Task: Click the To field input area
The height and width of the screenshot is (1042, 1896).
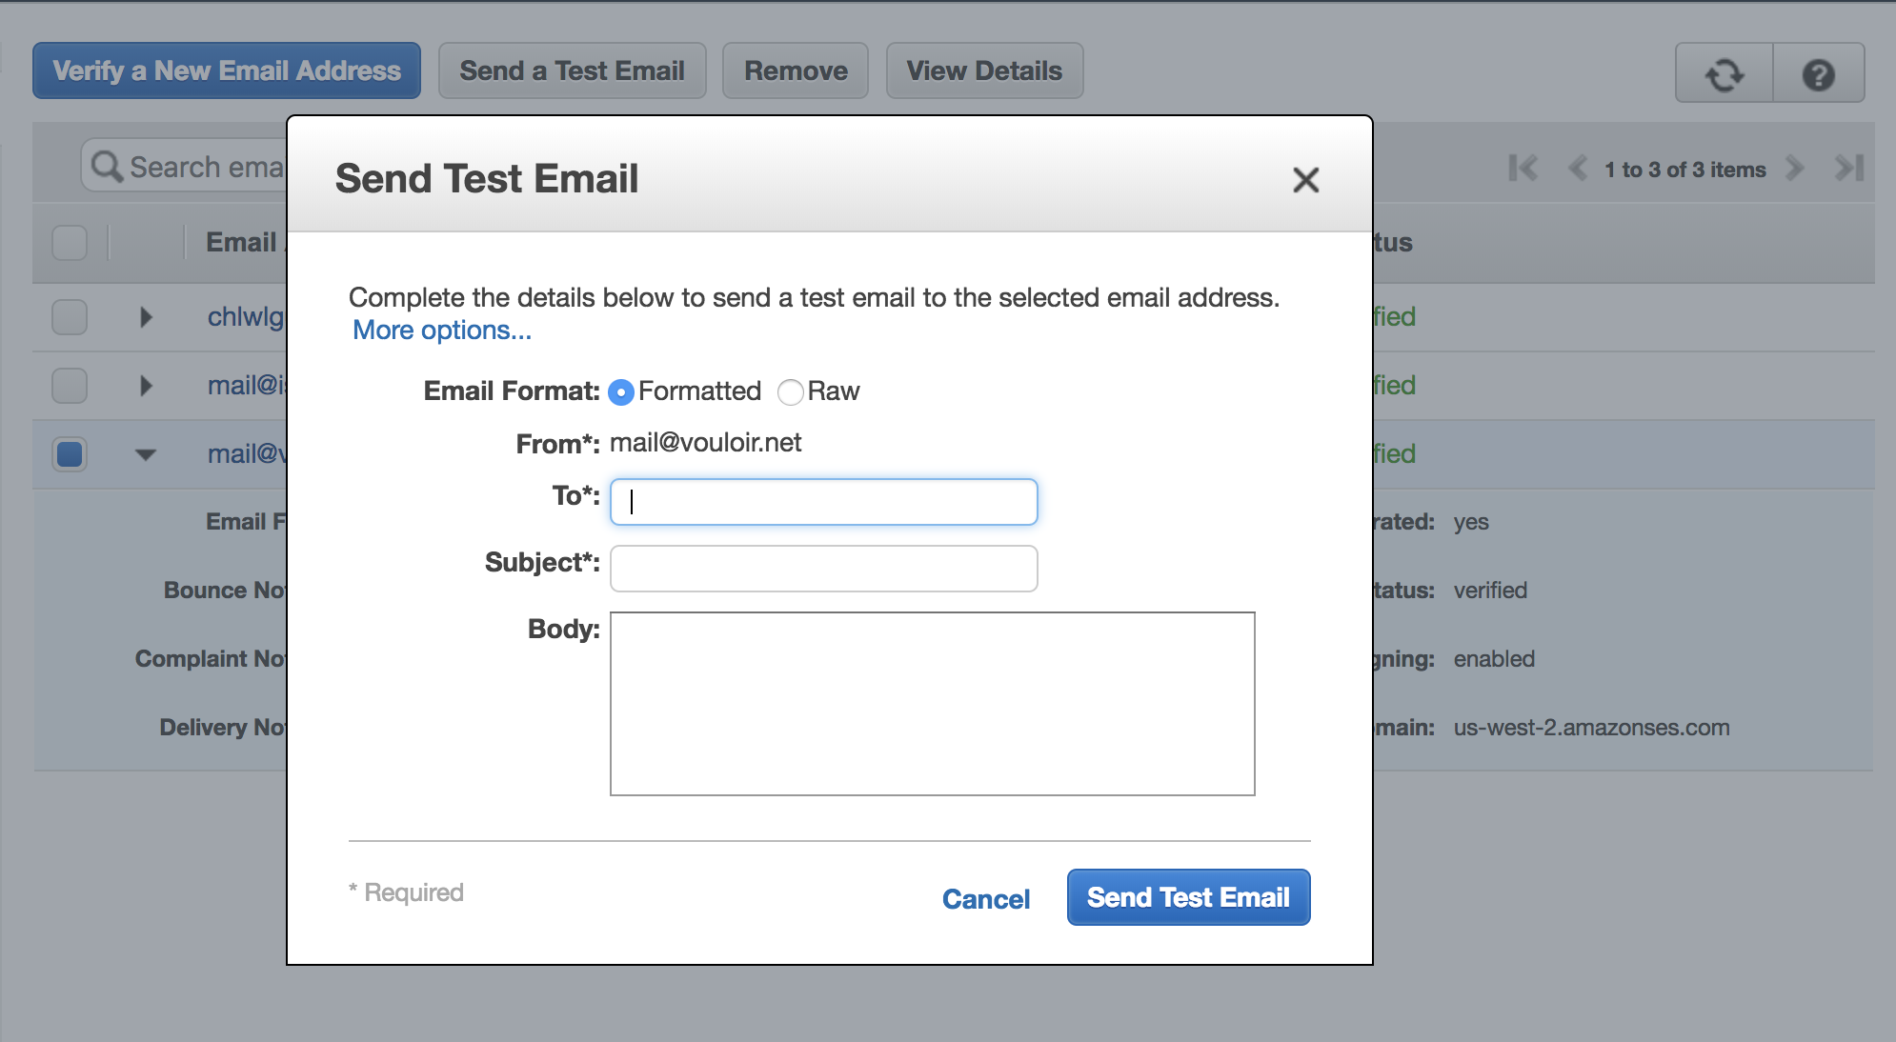Action: [x=824, y=500]
